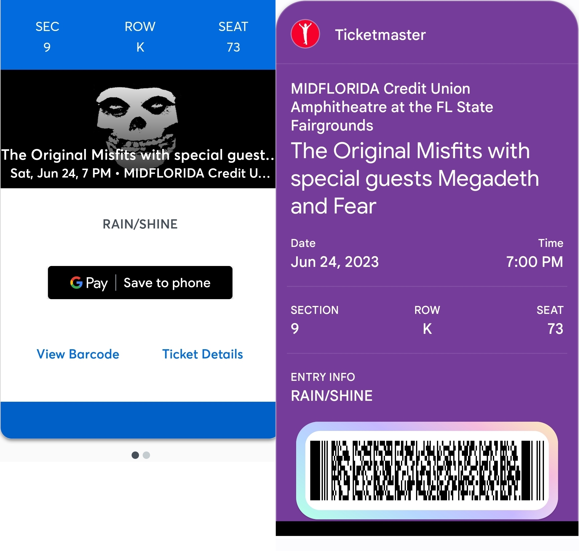Tap the Google G logo
This screenshot has height=551, width=579.
pos(76,283)
